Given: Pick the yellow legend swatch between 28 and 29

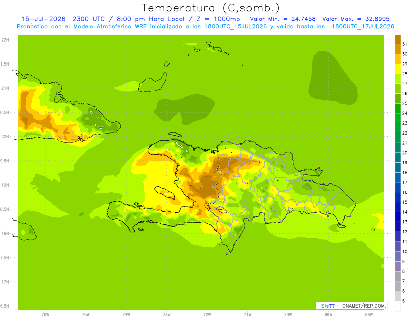Looking at the screenshot, I should (398, 68).
